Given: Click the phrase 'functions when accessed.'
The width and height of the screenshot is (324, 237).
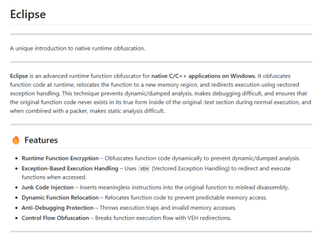Looking at the screenshot, I should coord(54,177).
